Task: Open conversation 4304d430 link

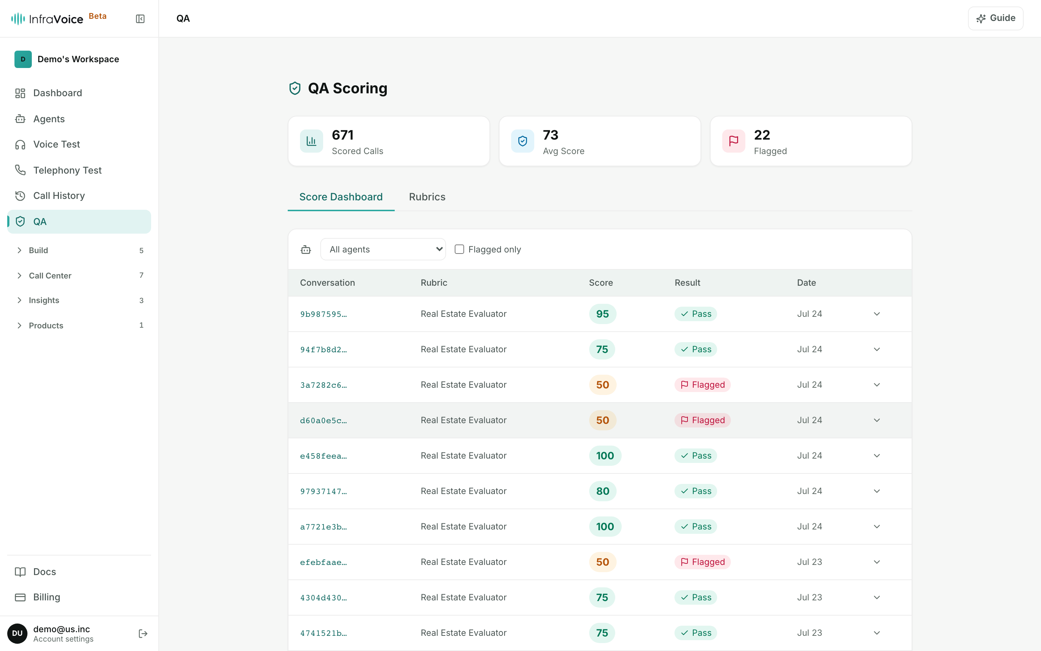Action: 323,597
